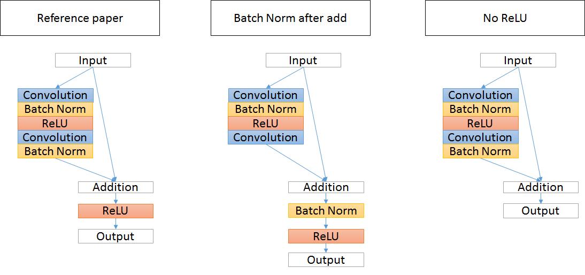
Task: Select the Batch Norm block below Addition in the middle diagram
Action: point(326,211)
